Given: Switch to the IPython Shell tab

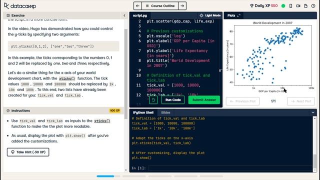Looking at the screenshot, I should 143,112.
